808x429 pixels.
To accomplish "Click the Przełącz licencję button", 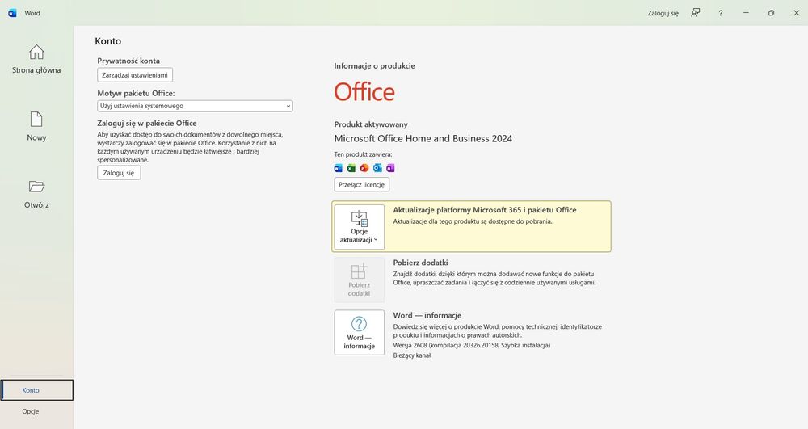I will point(362,184).
